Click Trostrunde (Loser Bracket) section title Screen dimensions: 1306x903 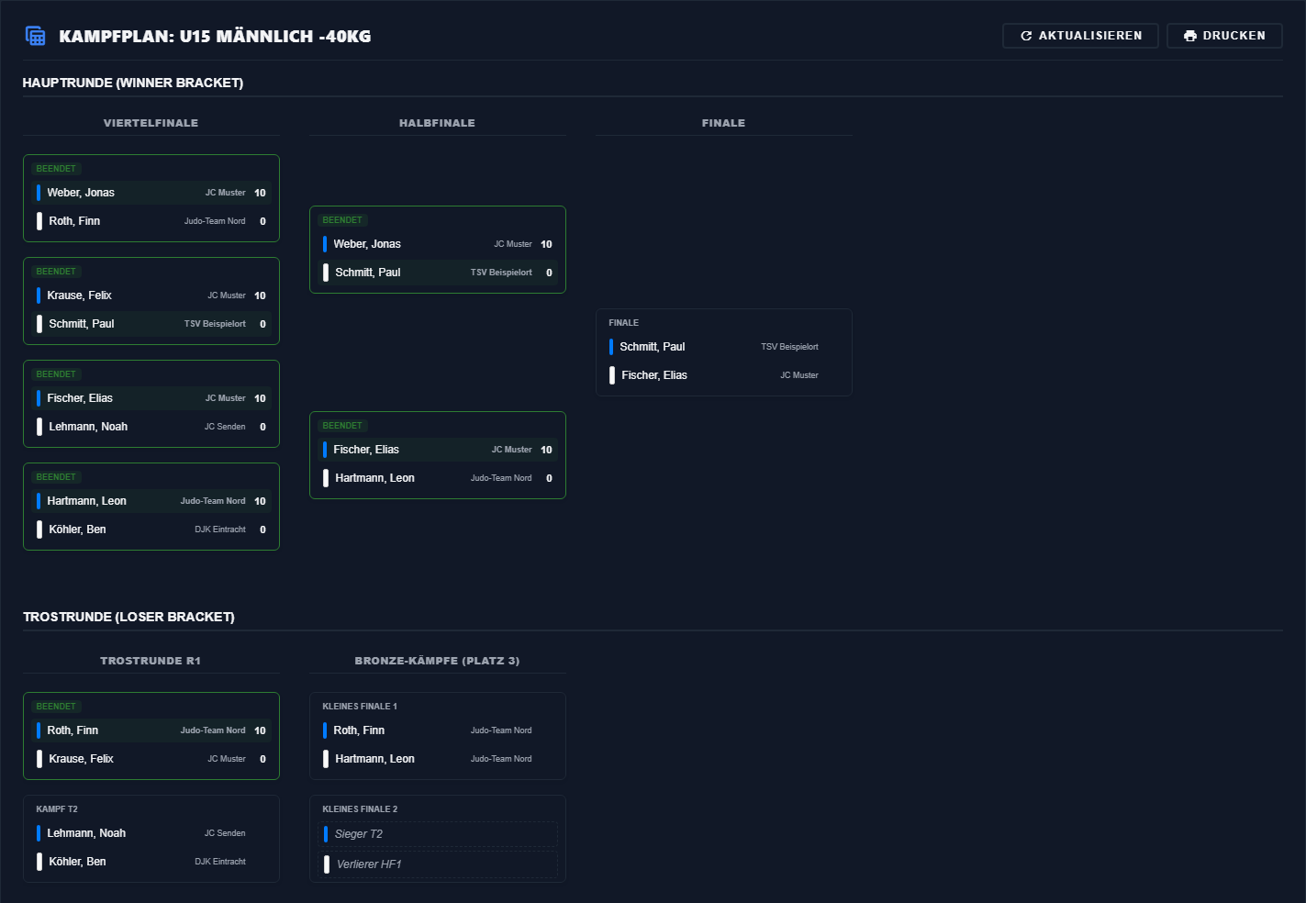point(128,617)
